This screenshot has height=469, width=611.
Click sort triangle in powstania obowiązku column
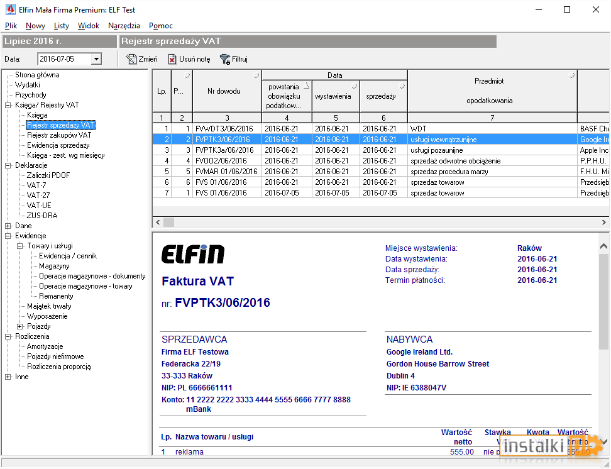click(307, 86)
